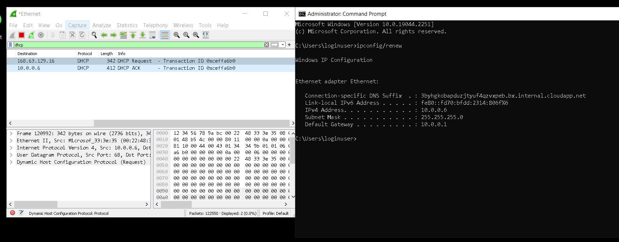This screenshot has height=242, width=619.
Task: Click the dhcp display filter field
Action: coord(138,45)
